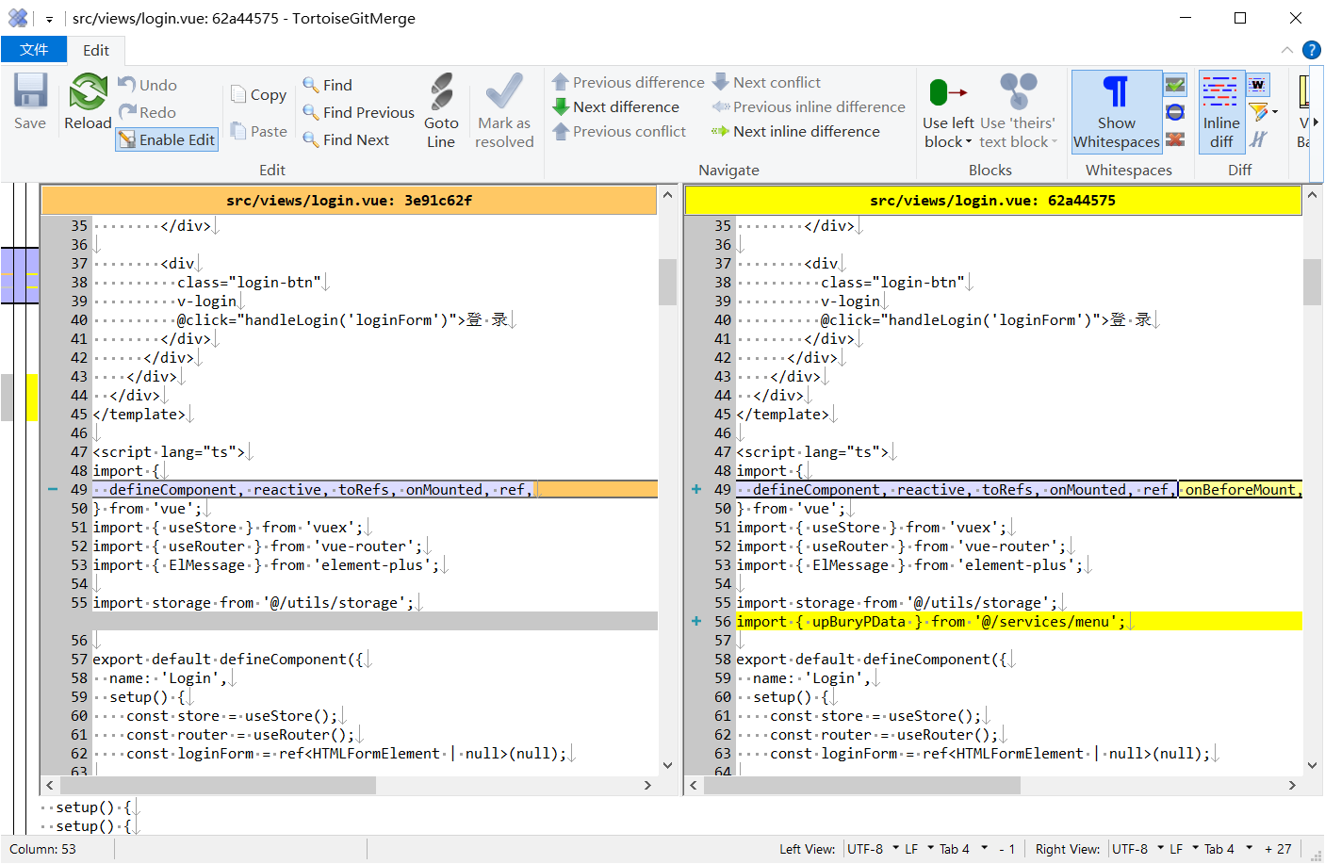Screen dimensions: 1325x864
Task: Click Goto Line footsteps icon
Action: pos(441,92)
